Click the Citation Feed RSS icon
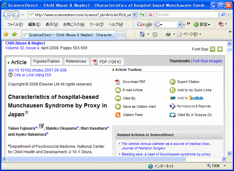This screenshot has height=171, width=234. 118,115
